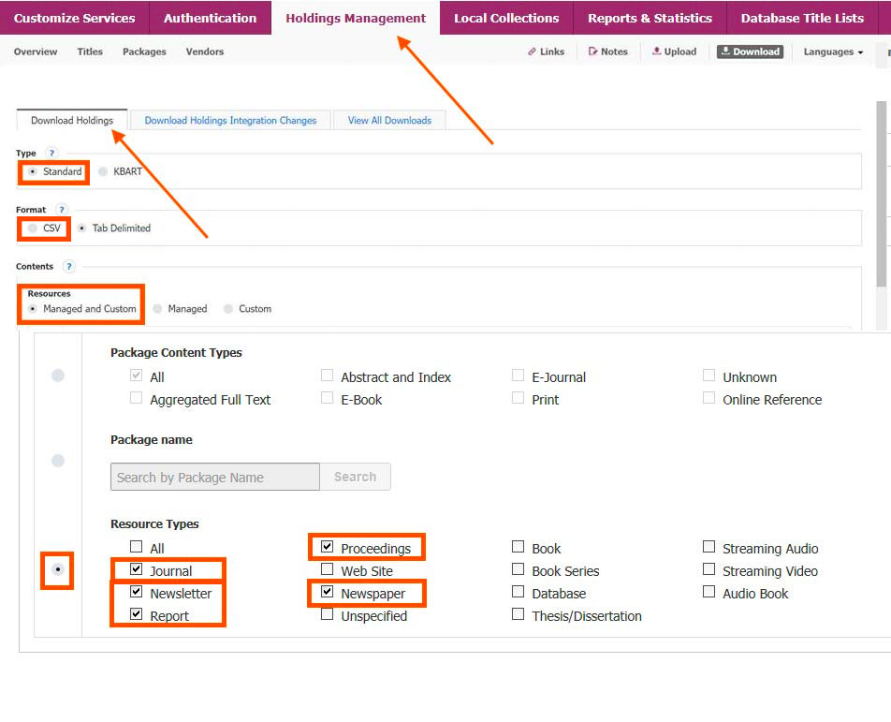Check the Web Site resource type

tap(327, 569)
